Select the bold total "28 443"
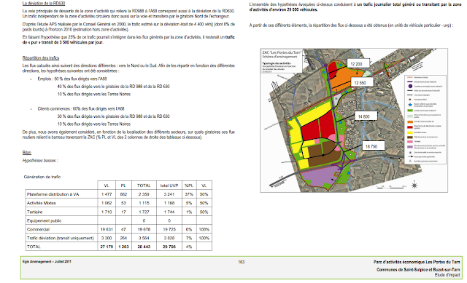 point(144,247)
